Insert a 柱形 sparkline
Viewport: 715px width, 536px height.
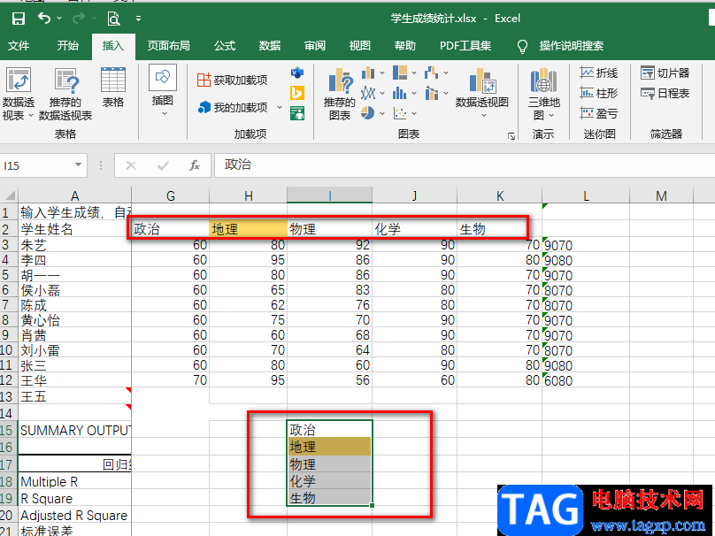pyautogui.click(x=599, y=94)
